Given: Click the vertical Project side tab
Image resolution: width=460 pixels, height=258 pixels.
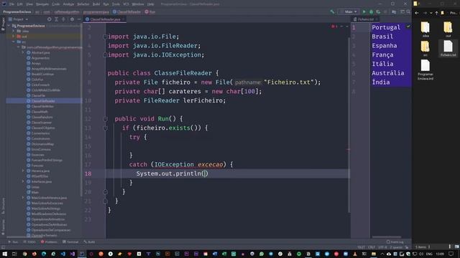Looking at the screenshot, I should click(x=3, y=24).
